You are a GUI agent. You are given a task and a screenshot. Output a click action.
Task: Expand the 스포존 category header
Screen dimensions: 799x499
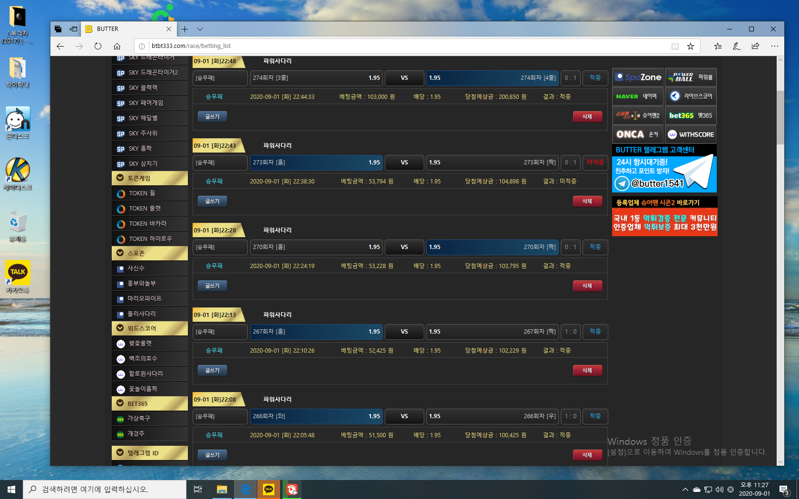point(150,253)
